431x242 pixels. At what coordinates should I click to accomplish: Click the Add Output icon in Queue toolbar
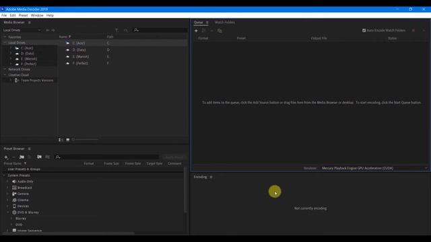[203, 31]
